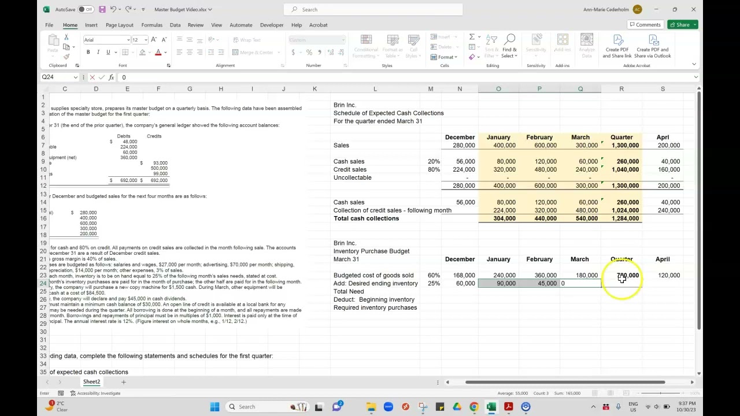Screen dimensions: 740x416
Task: Decrease font size with the smaller A icon
Action: (x=164, y=40)
